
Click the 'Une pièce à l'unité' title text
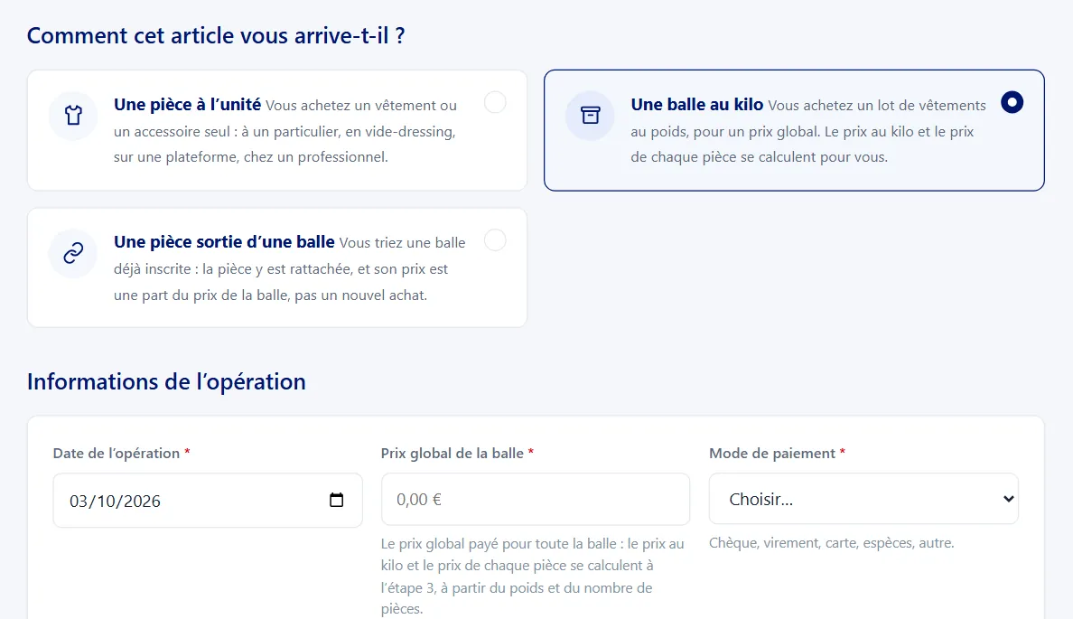[188, 105]
